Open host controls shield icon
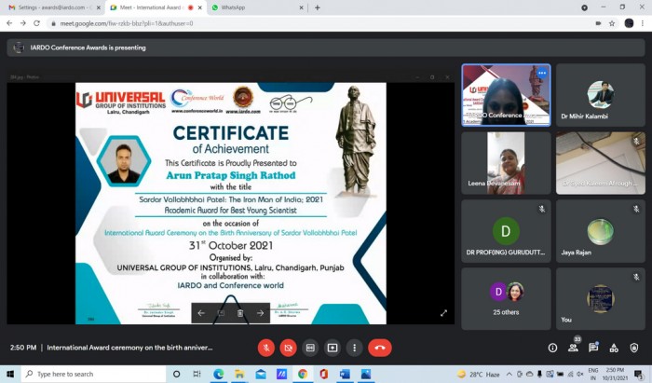The image size is (652, 383). tap(634, 348)
